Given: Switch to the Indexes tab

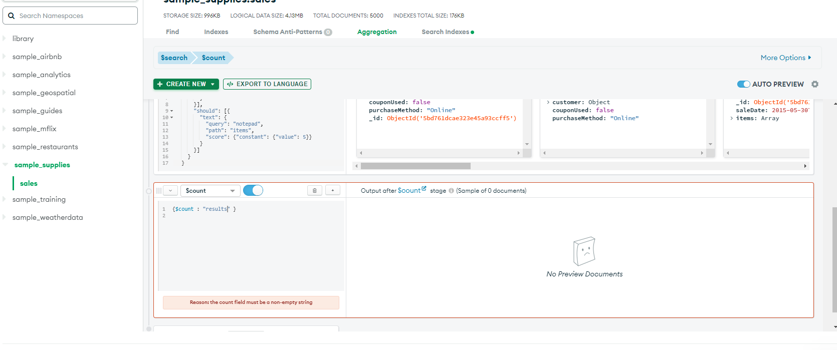Looking at the screenshot, I should click(216, 32).
